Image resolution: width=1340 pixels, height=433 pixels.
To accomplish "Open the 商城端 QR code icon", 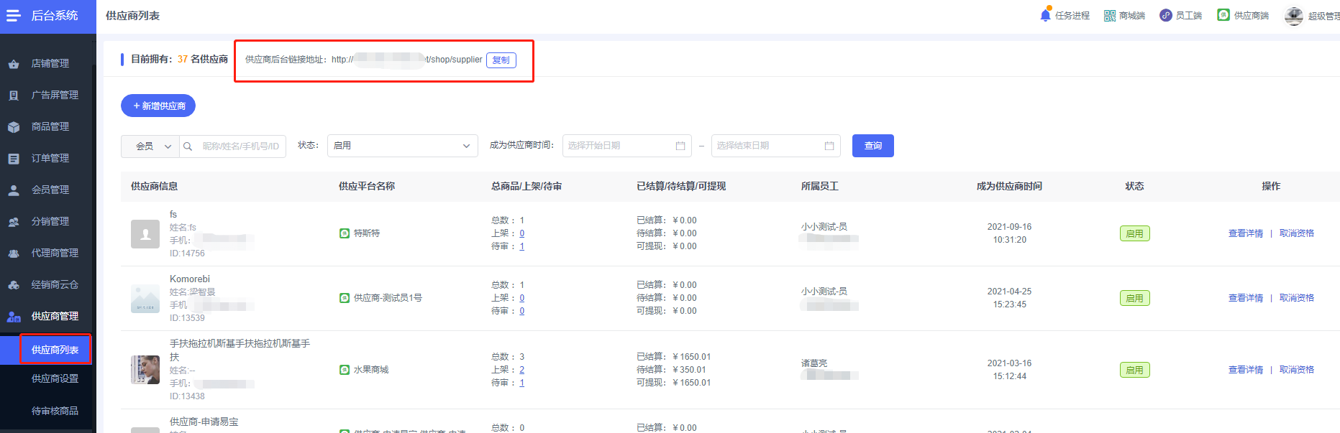I will [x=1110, y=16].
